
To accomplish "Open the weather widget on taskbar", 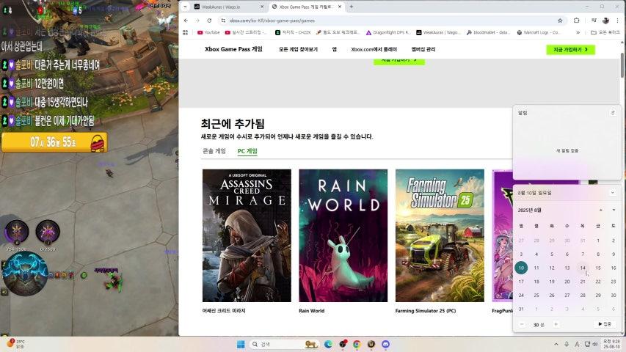I will pos(16,344).
